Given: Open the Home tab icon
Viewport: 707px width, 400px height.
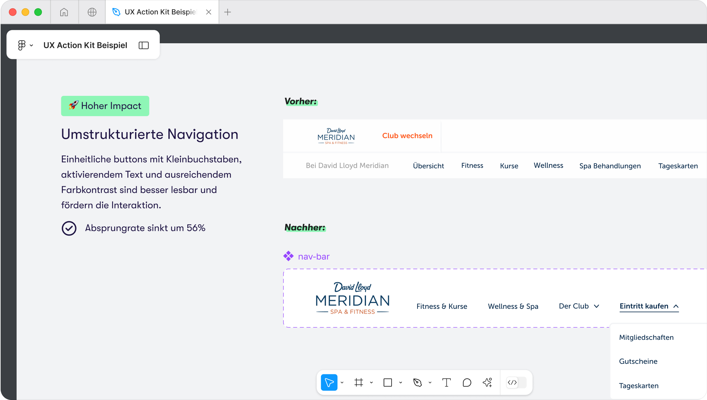Looking at the screenshot, I should click(x=64, y=12).
